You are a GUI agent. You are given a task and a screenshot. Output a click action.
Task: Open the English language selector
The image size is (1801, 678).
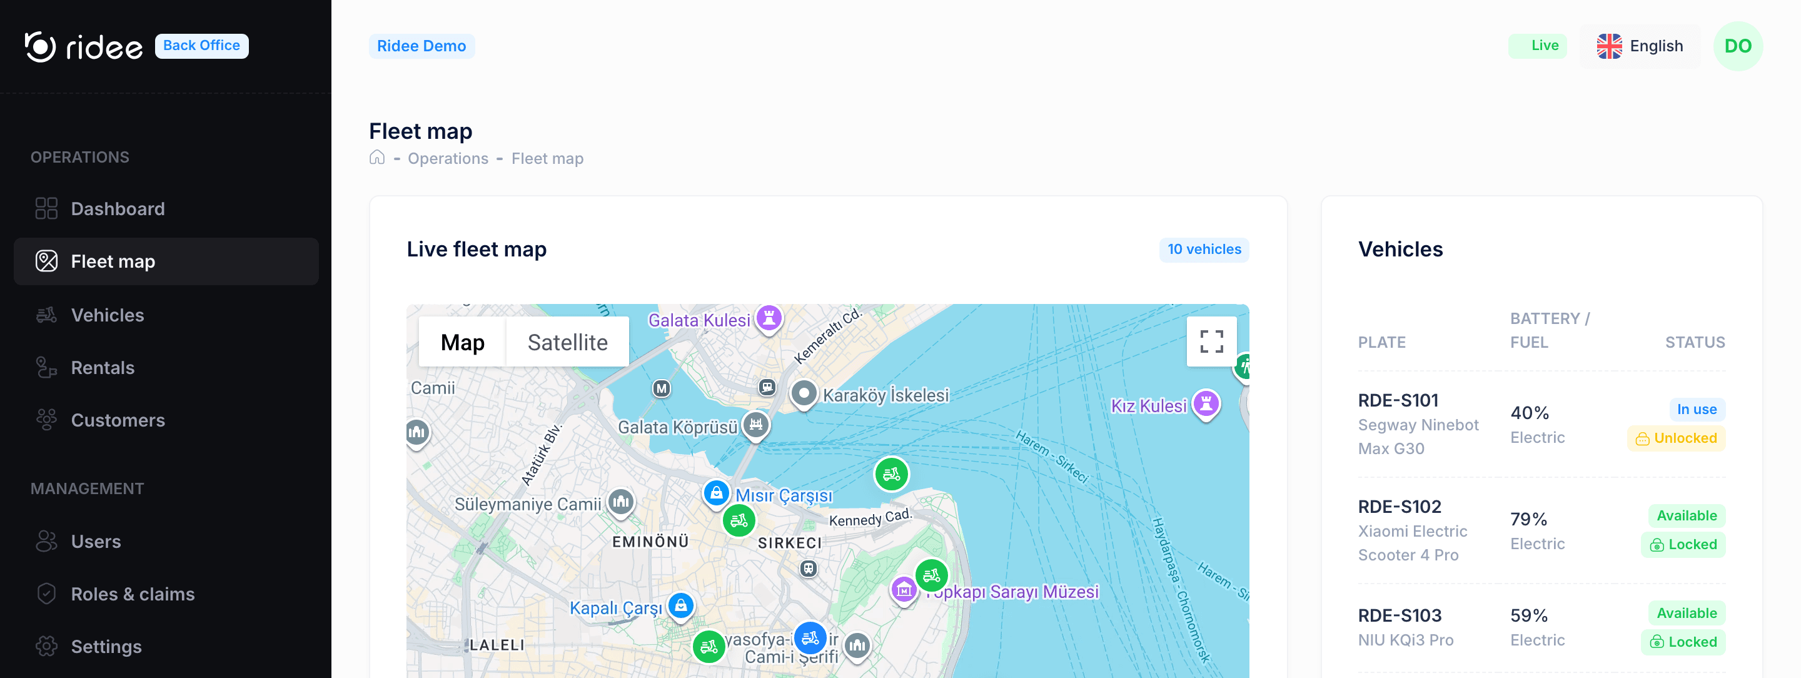(1640, 46)
